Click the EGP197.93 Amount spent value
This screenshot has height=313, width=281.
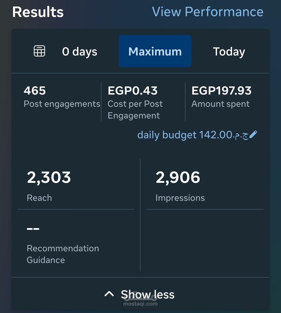tap(221, 91)
